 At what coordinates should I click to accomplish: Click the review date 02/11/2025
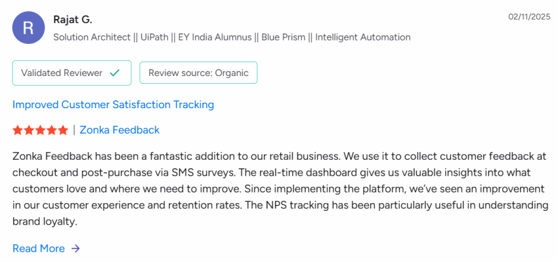(x=528, y=16)
